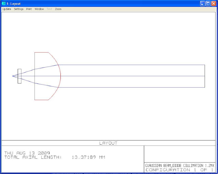This screenshot has height=174, width=218.
Task: Click the Windows taskbar at screen bottom
Action: coord(109,173)
